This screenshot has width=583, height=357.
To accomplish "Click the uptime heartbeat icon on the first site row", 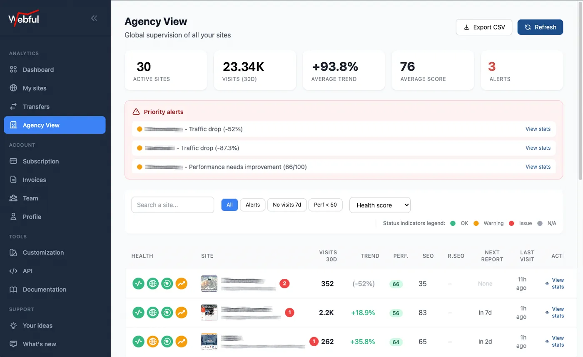I will tap(138, 283).
